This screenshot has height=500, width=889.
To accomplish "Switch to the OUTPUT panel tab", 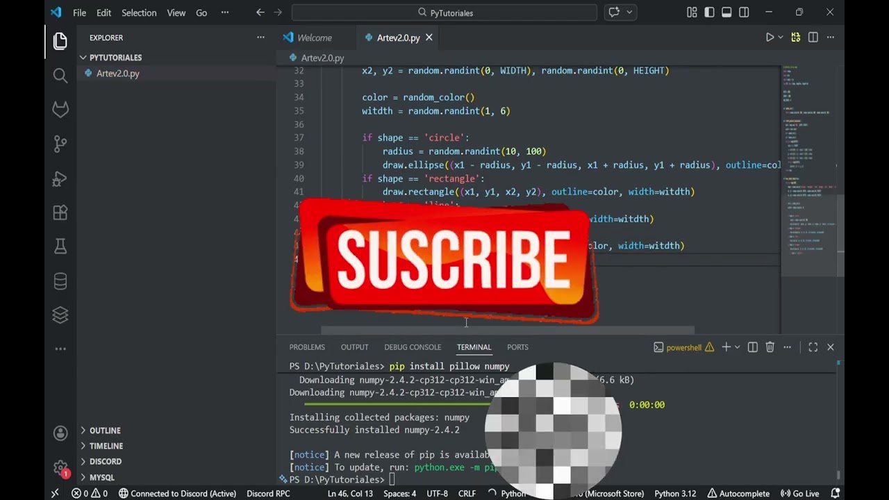I will pos(354,347).
